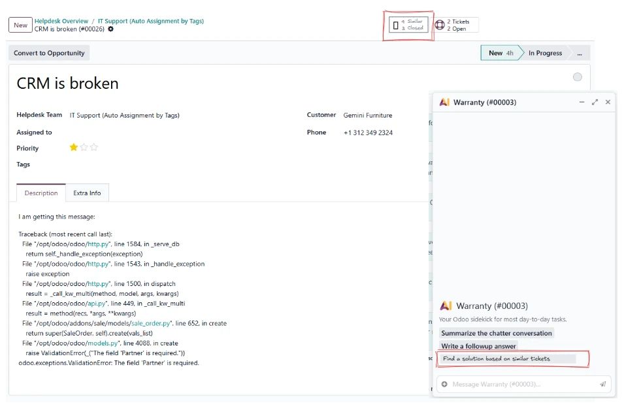Set priority to three stars
This screenshot has height=412, width=639.
click(93, 147)
